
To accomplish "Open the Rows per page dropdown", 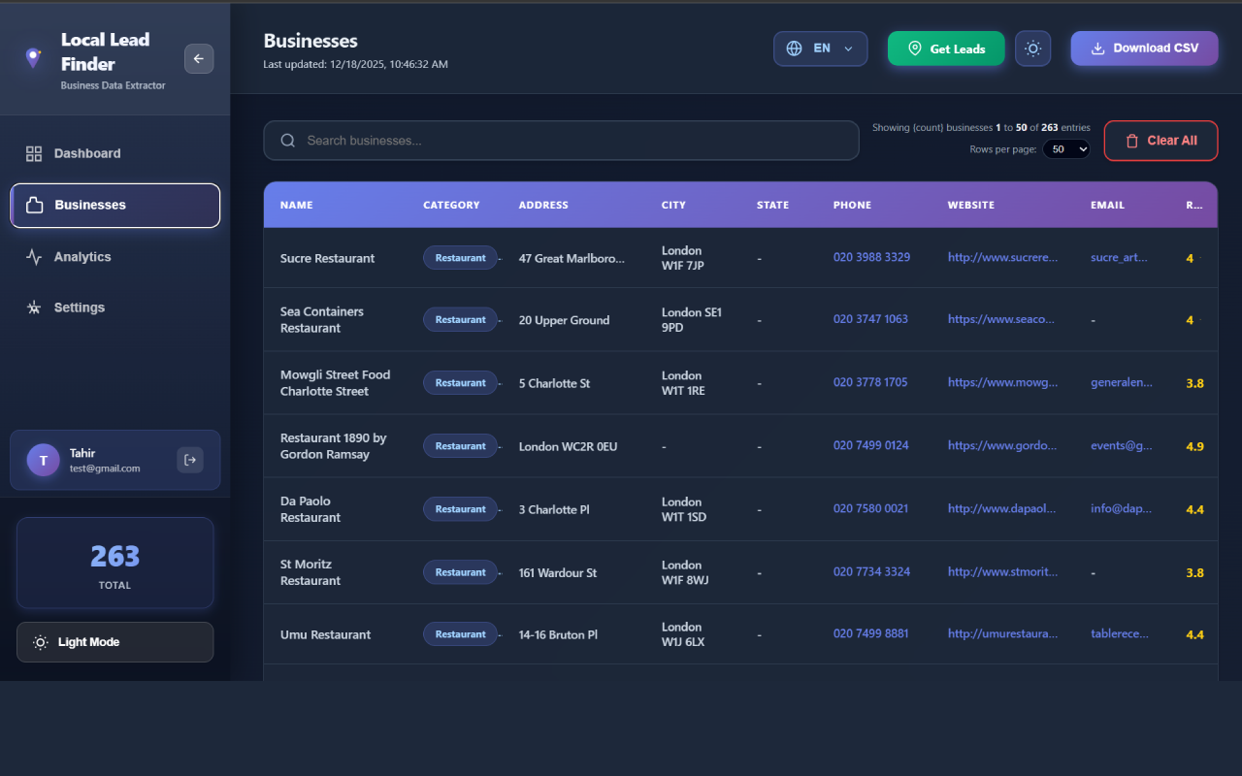I will click(1065, 149).
